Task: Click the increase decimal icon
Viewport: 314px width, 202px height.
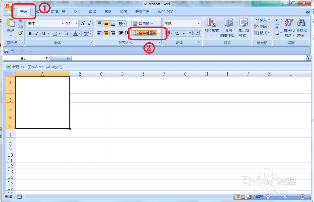Action: pyautogui.click(x=192, y=33)
